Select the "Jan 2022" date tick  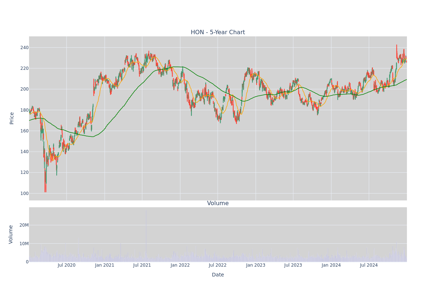180,265
